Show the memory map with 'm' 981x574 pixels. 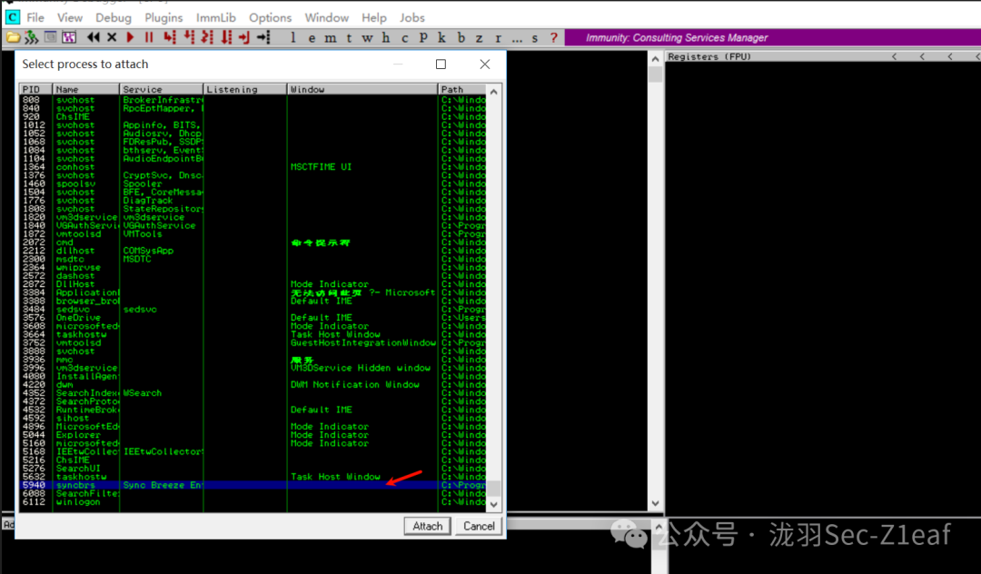[x=331, y=37]
